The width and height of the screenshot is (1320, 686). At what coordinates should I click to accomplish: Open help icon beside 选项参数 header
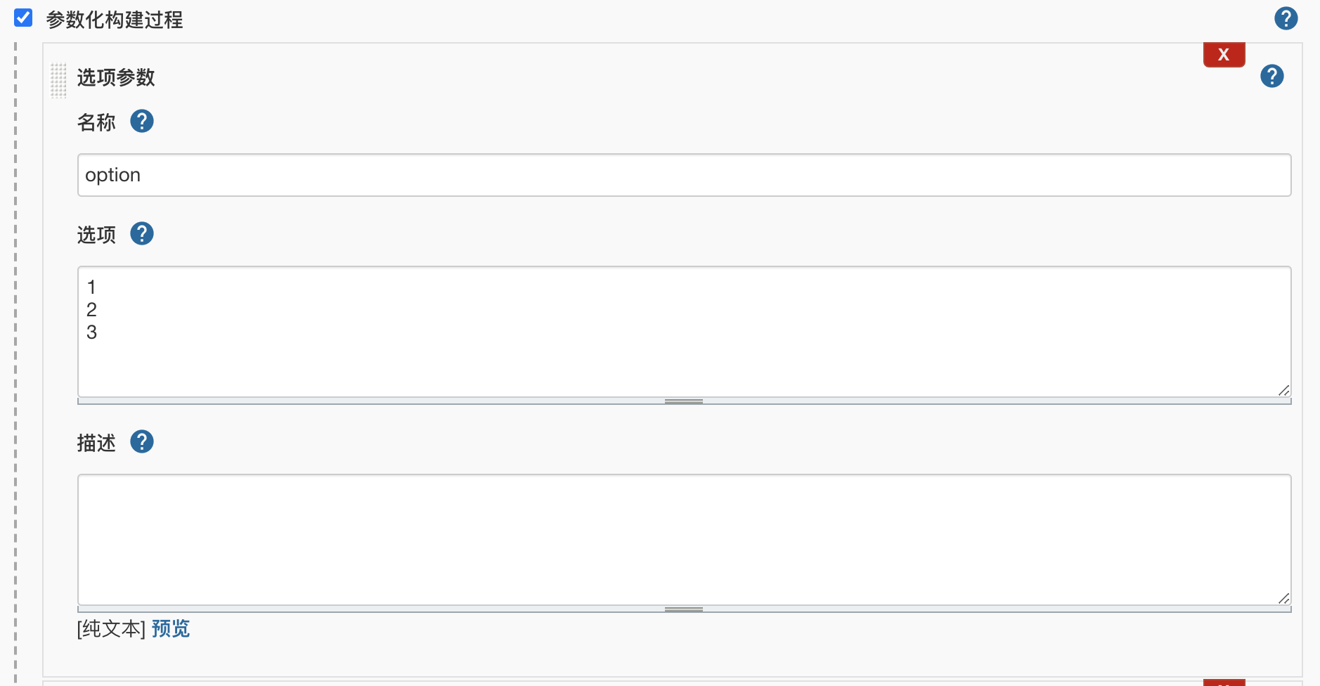click(1272, 76)
